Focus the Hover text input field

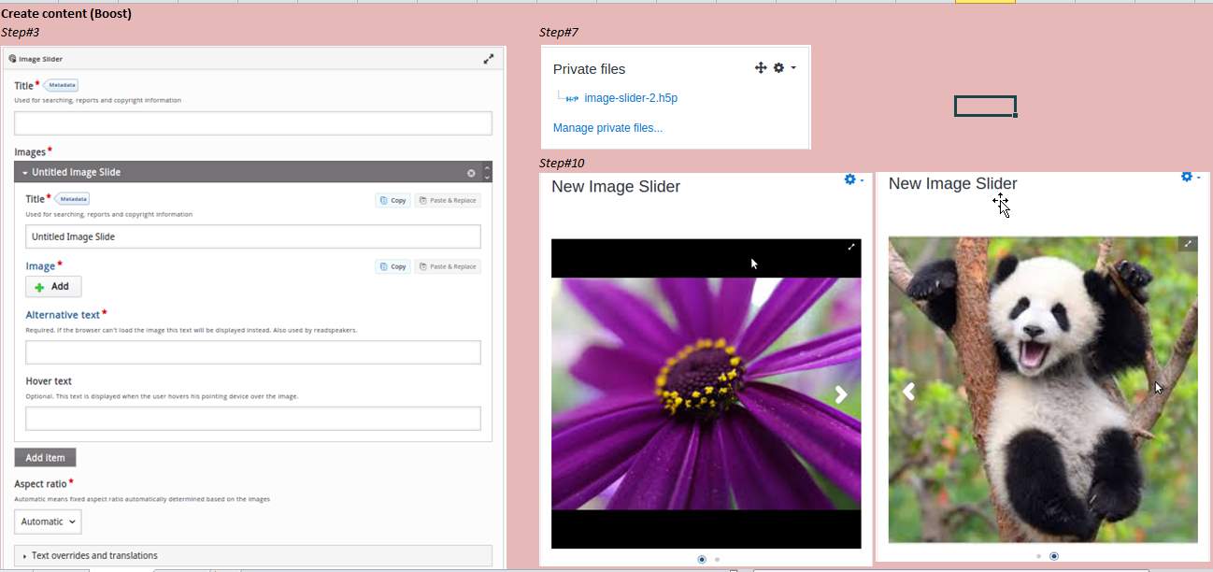point(253,419)
